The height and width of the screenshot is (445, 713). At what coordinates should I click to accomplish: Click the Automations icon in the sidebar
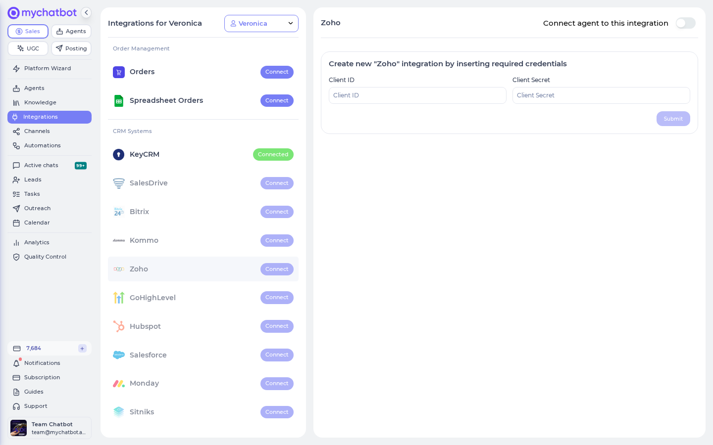tap(16, 146)
